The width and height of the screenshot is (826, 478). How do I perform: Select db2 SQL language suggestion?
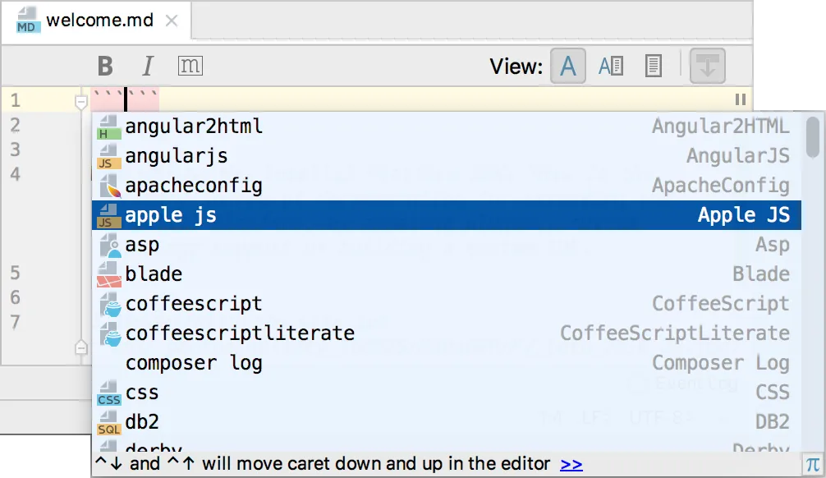142,422
